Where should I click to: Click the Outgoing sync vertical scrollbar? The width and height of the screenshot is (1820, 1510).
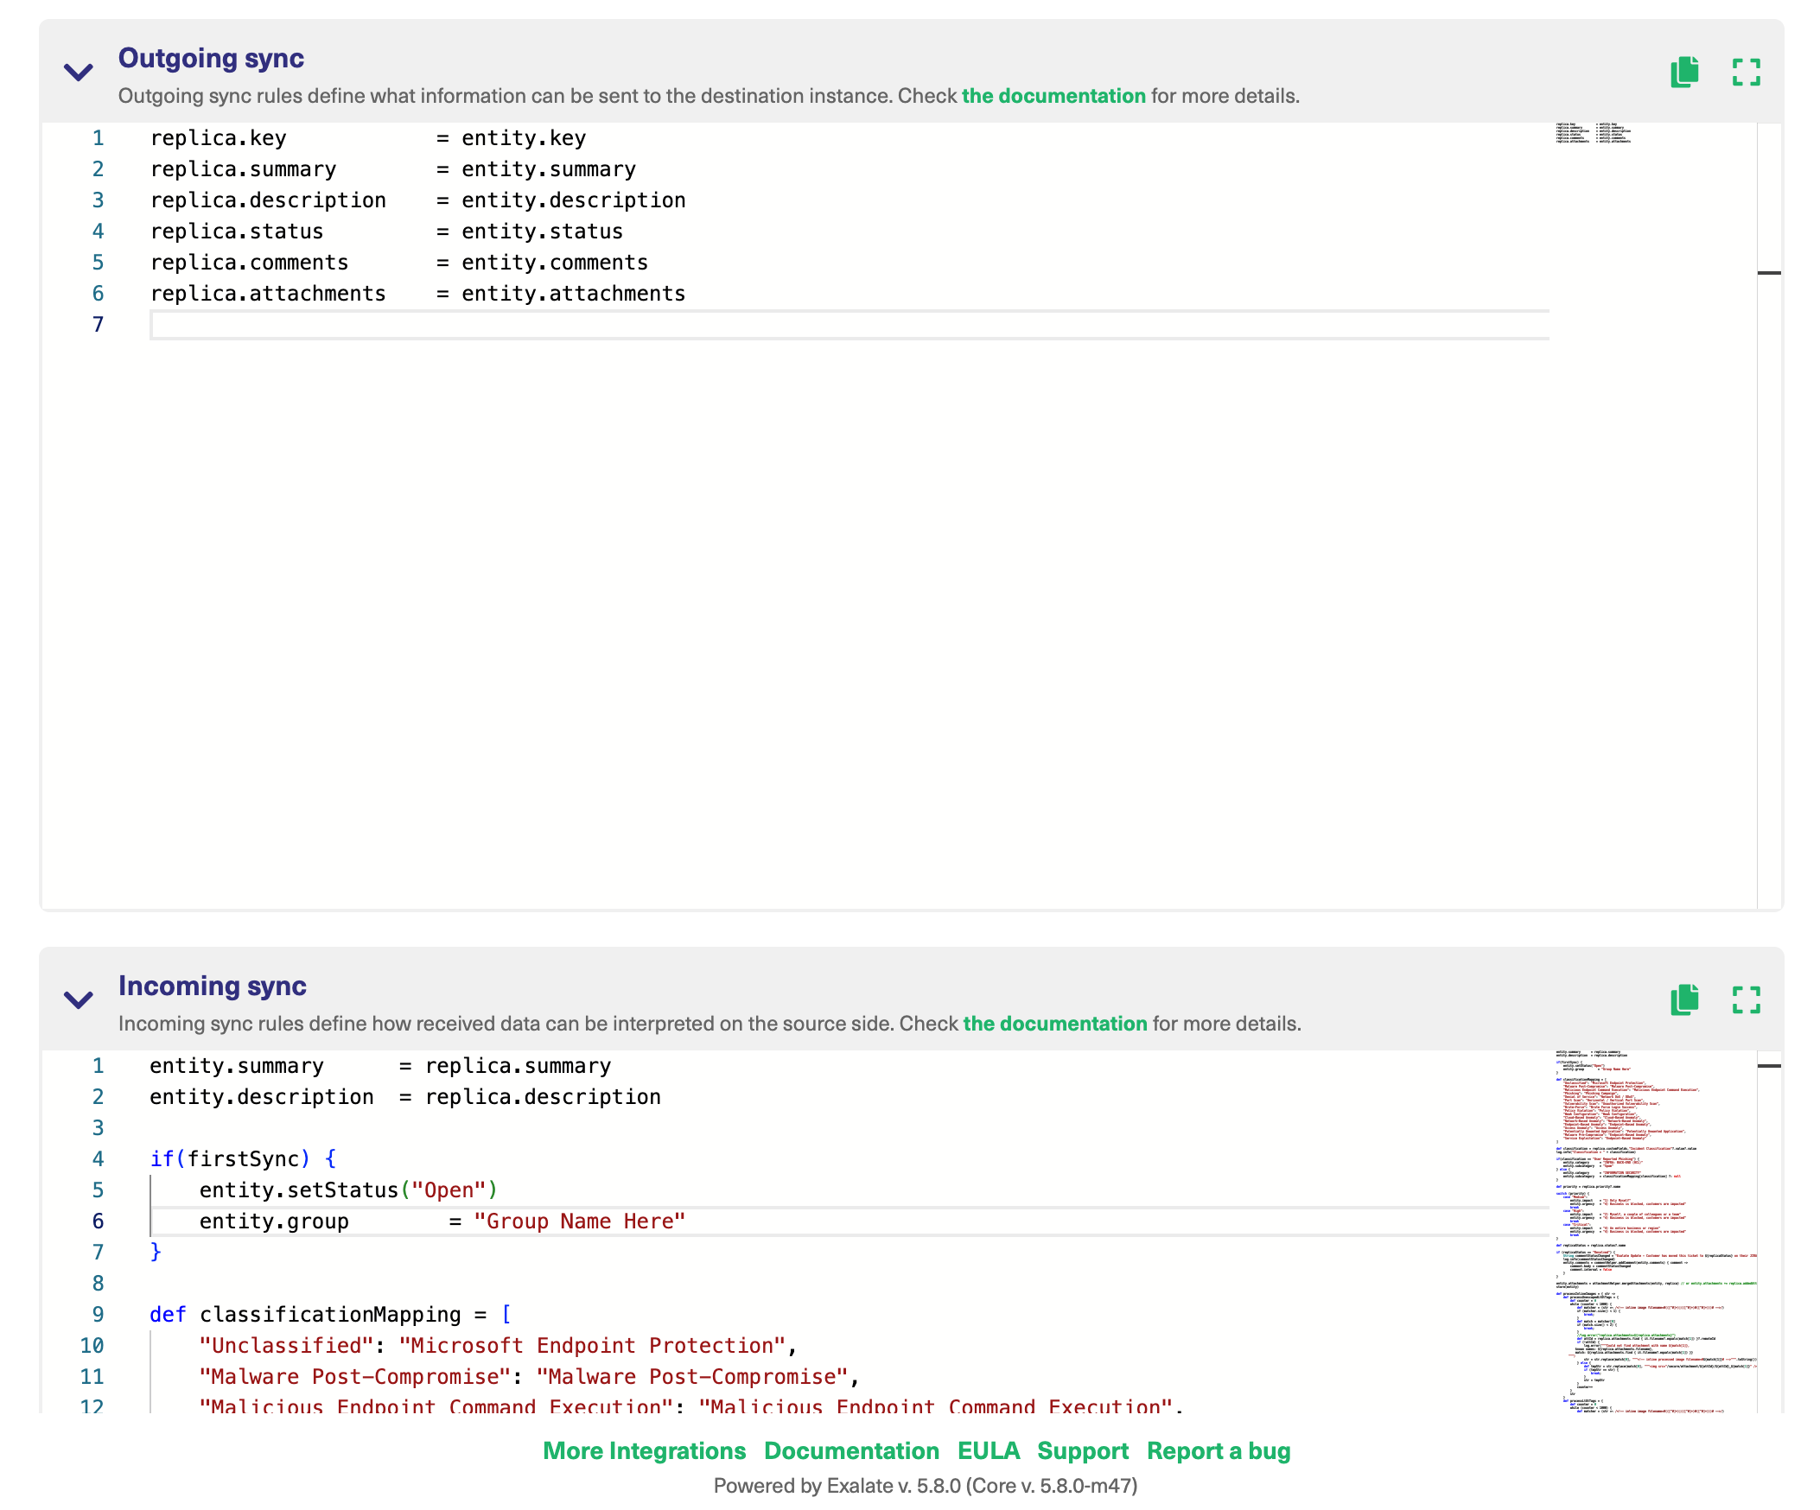pos(1769,516)
